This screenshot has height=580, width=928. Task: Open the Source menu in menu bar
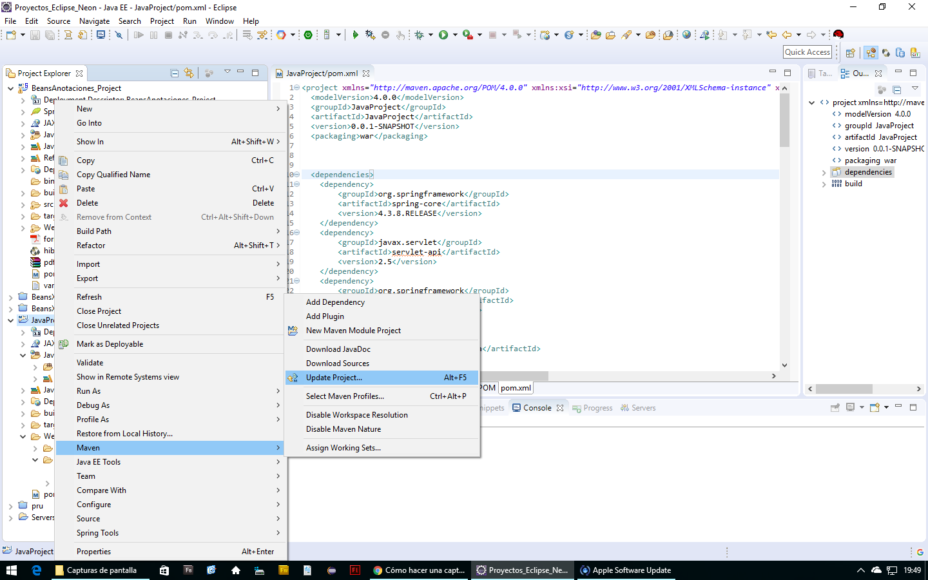coord(59,21)
